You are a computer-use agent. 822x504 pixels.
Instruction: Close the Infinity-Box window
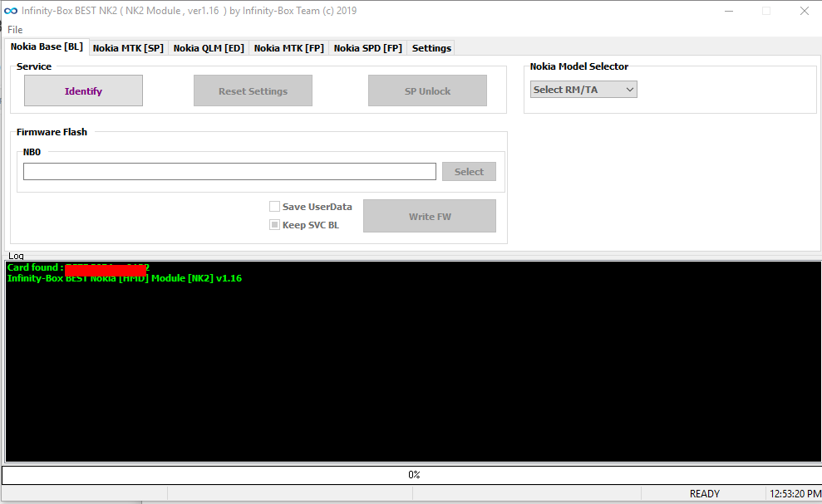pos(805,11)
